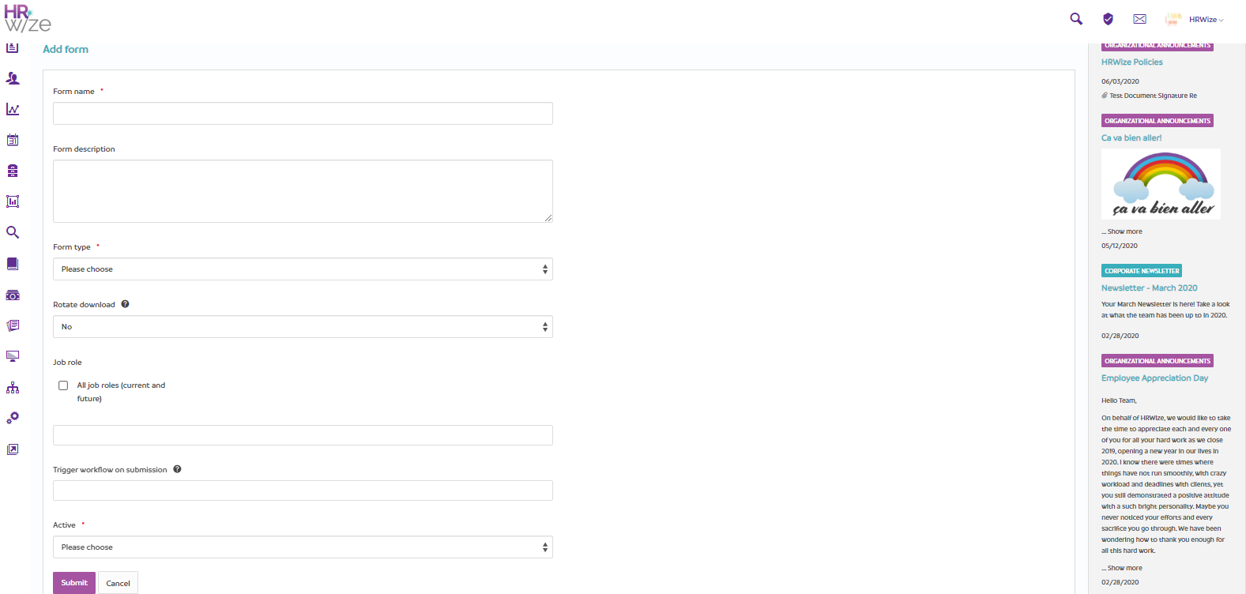Screen dimensions: 1246x594
Task: Click the Rotate download help tooltip icon
Action: pyautogui.click(x=125, y=303)
